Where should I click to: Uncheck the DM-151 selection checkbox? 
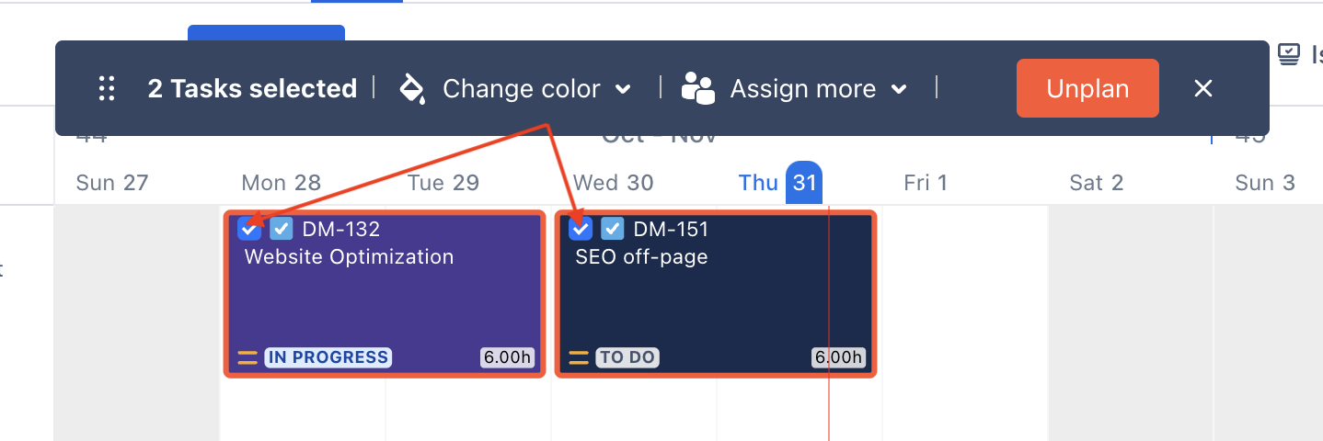pyautogui.click(x=580, y=229)
